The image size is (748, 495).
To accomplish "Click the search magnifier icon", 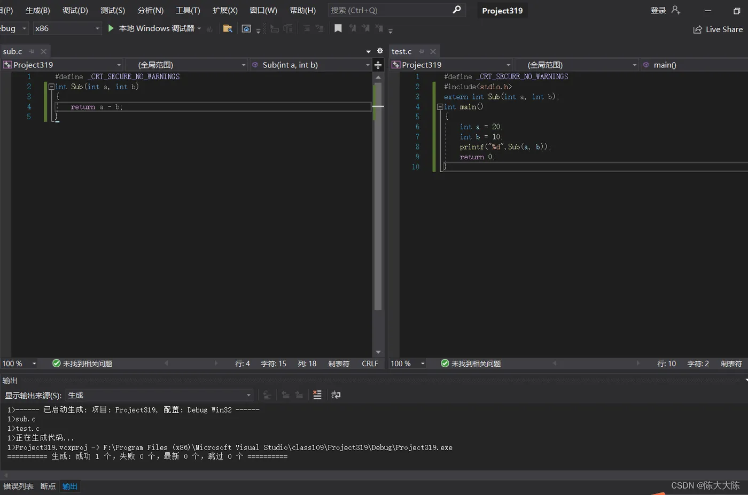I will [x=457, y=10].
